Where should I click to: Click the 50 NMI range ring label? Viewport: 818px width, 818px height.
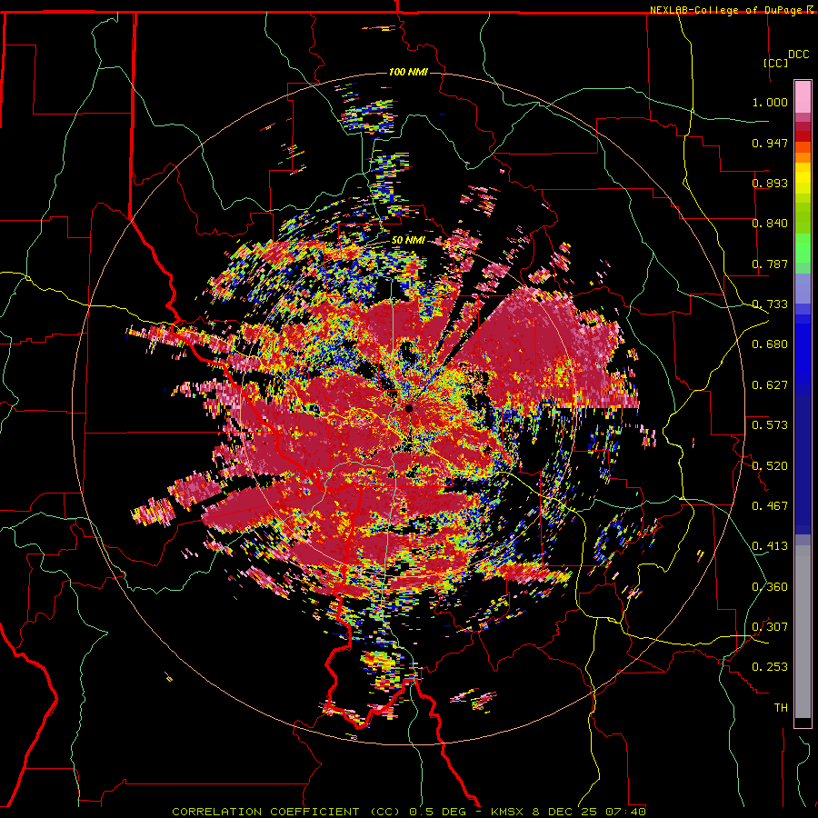pyautogui.click(x=408, y=241)
